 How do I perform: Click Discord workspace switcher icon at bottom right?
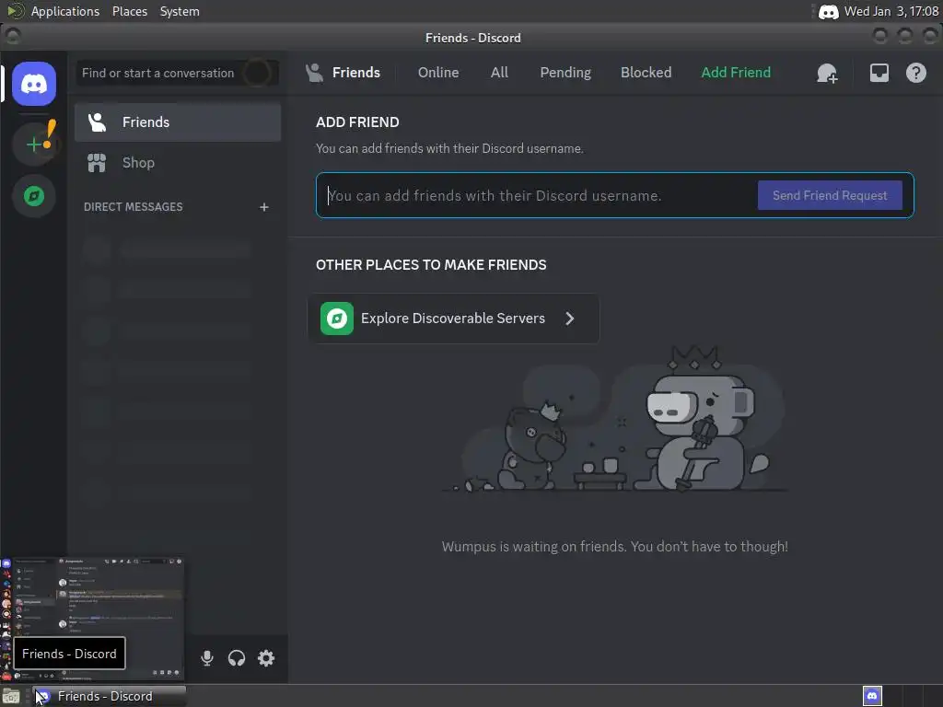[872, 696]
